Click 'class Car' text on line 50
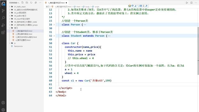Viewport: 199px width, 112px height. (x=68, y=43)
